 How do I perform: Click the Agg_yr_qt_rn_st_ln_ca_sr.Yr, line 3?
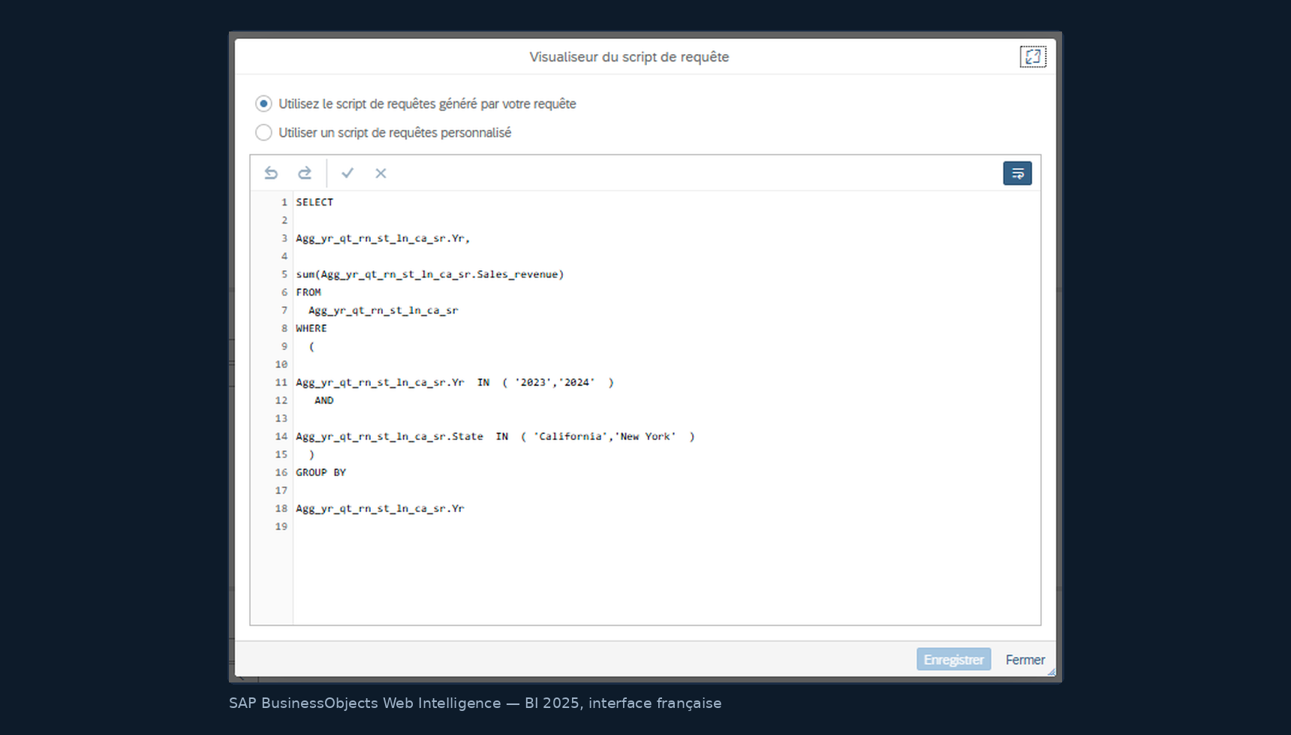(x=383, y=238)
